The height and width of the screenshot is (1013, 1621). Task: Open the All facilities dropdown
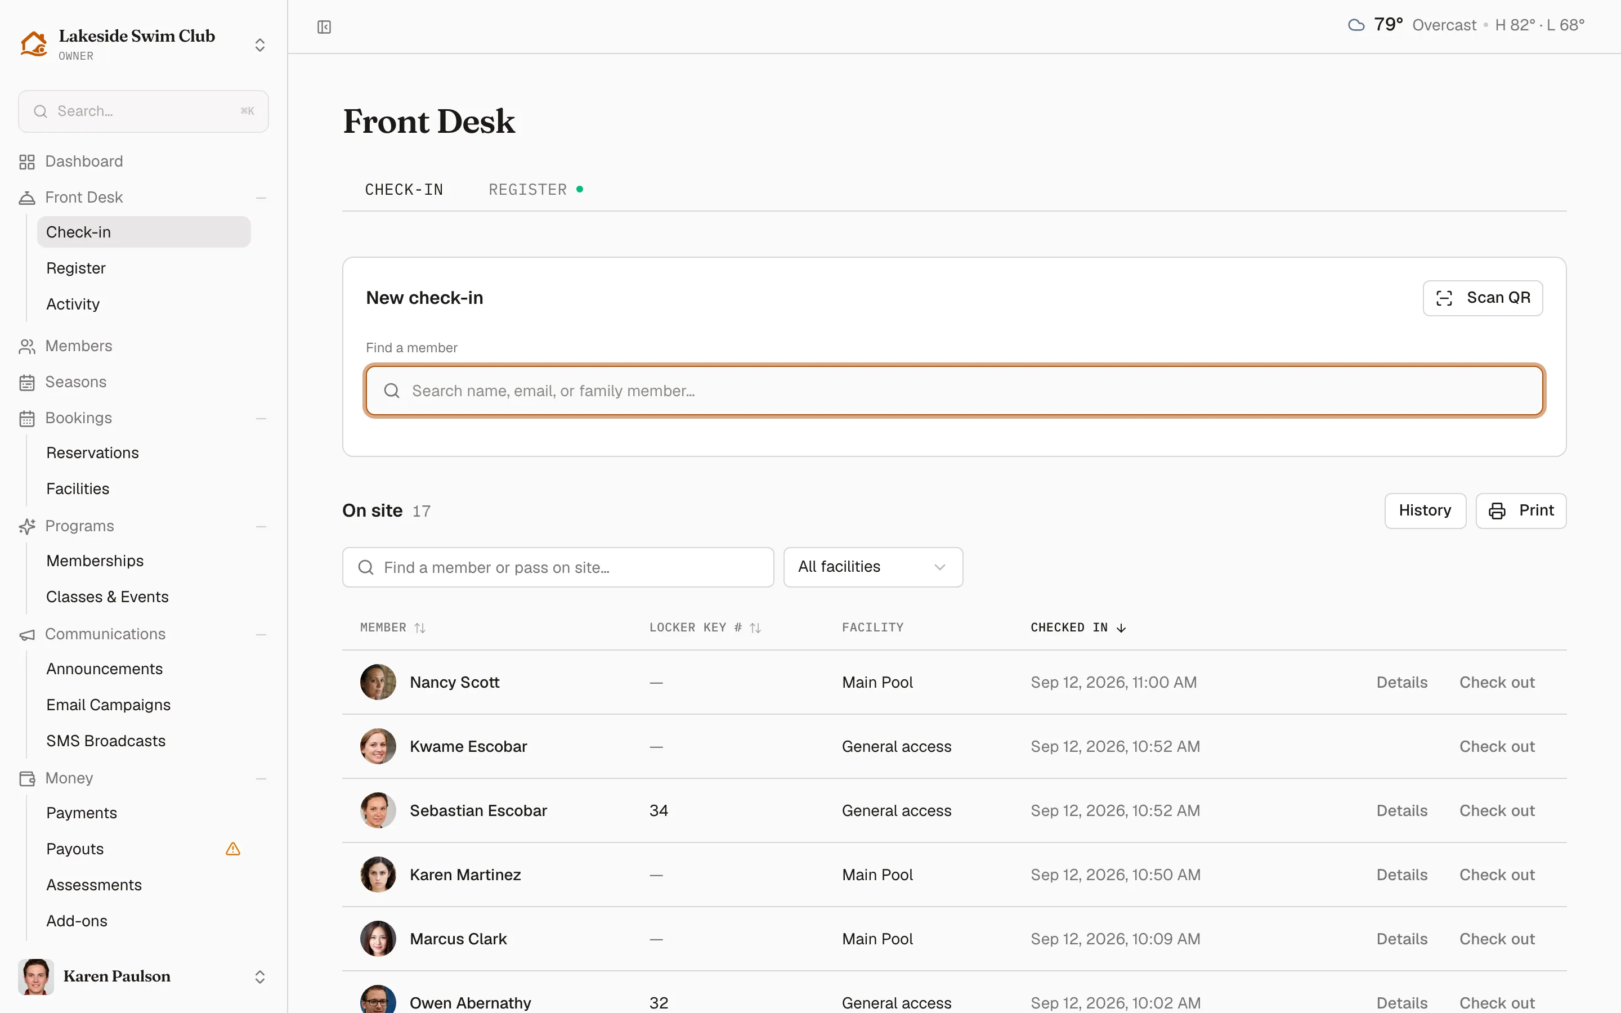click(x=873, y=567)
